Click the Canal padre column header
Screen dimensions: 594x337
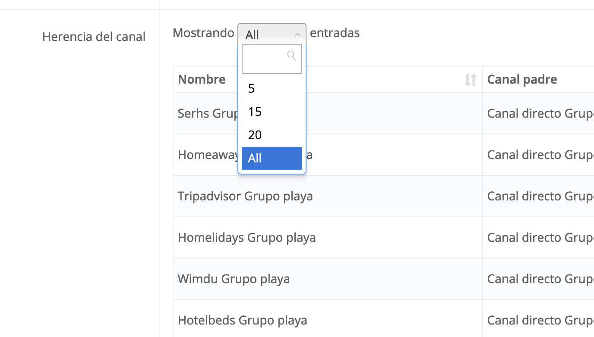[538, 79]
